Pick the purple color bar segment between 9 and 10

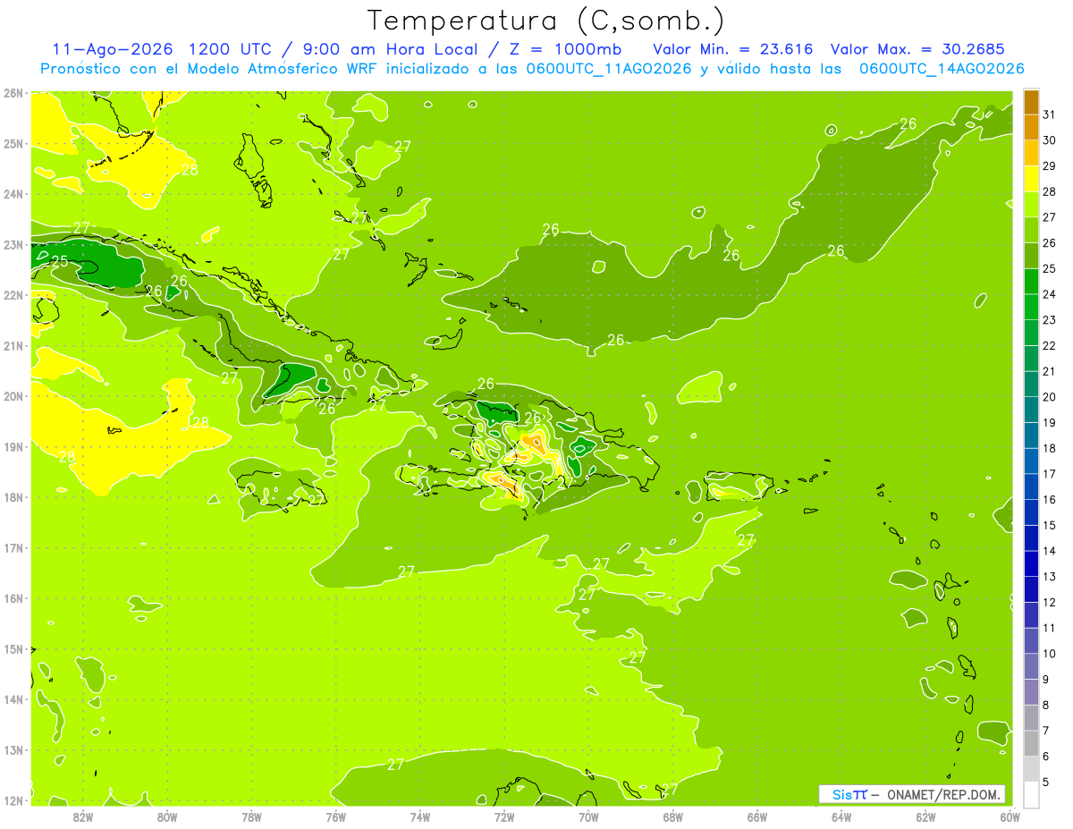click(1031, 666)
